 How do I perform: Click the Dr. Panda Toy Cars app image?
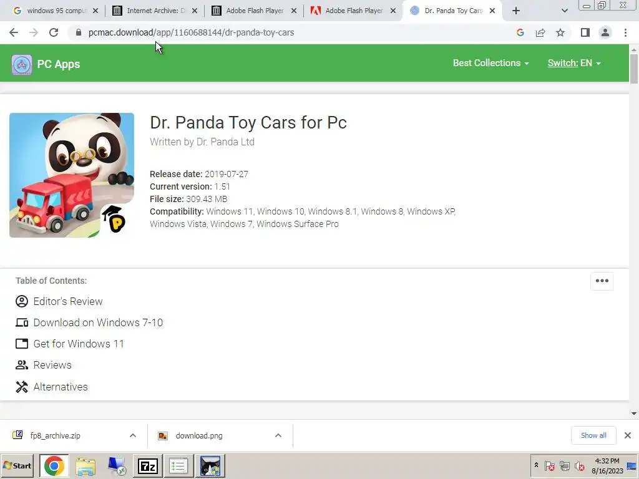point(72,175)
